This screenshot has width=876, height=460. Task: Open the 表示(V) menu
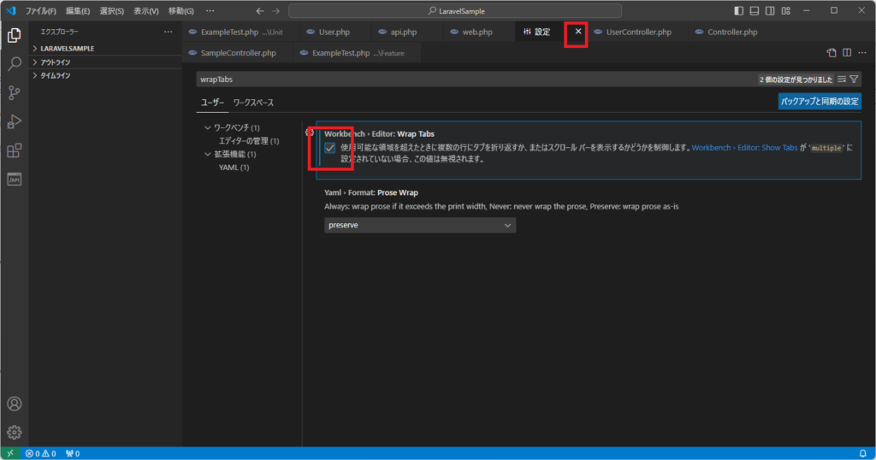[145, 10]
